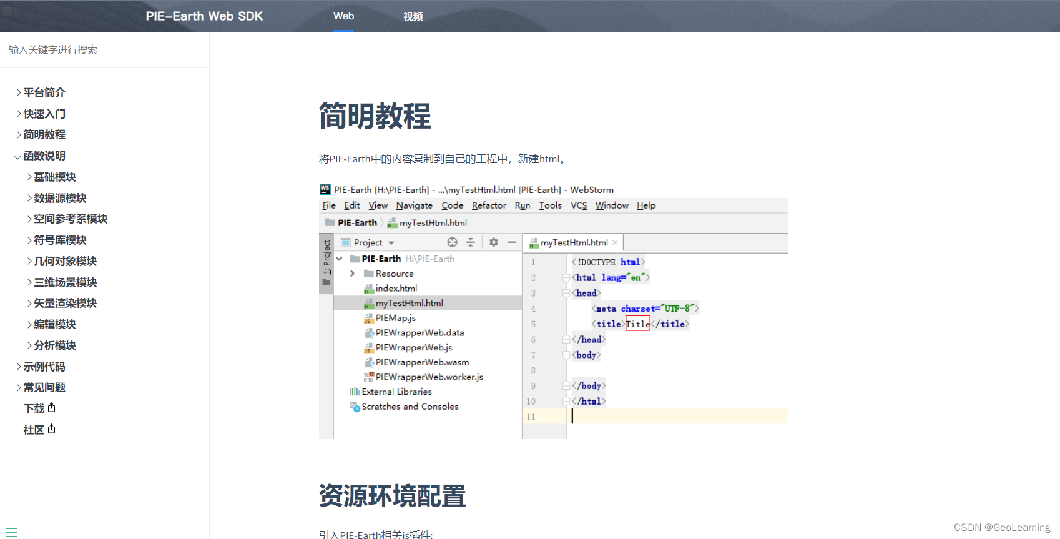Screen dimensions: 1060x539
Task: Select the Web tab in header
Action: pos(343,16)
